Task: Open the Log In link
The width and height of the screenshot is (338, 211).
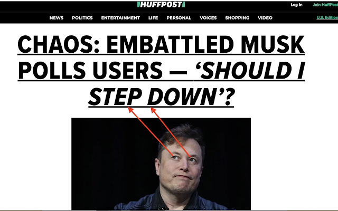Action: tap(296, 5)
